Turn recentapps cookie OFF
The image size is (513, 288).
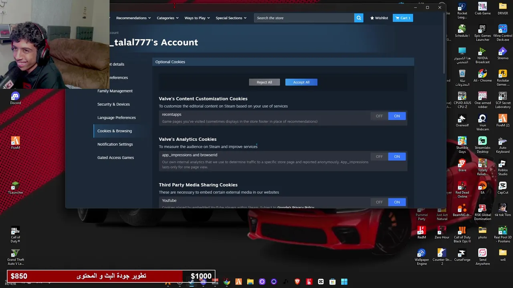(x=379, y=116)
